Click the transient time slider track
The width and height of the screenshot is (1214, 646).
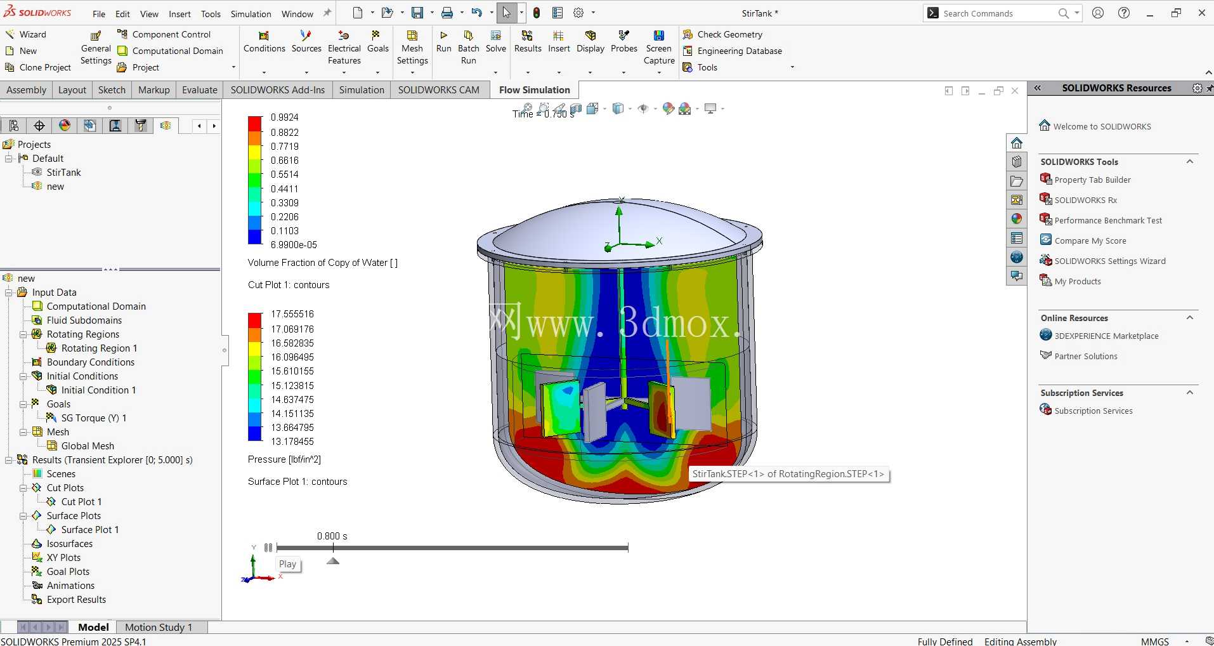pyautogui.click(x=452, y=548)
